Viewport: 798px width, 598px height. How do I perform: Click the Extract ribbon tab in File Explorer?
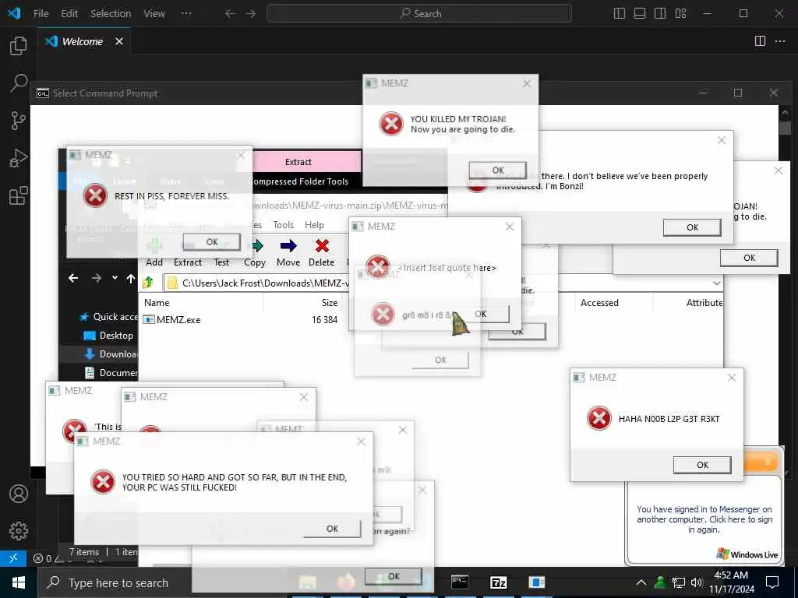pyautogui.click(x=298, y=162)
